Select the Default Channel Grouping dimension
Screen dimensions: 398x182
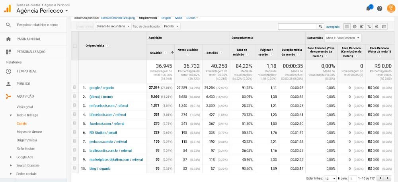pos(118,18)
